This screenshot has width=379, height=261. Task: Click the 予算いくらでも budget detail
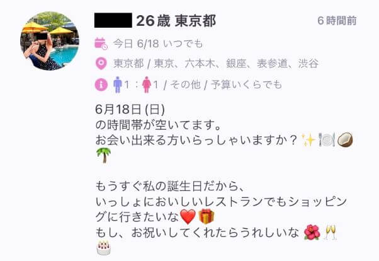click(x=247, y=84)
